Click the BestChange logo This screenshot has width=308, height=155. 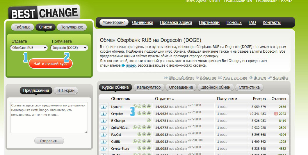click(44, 13)
